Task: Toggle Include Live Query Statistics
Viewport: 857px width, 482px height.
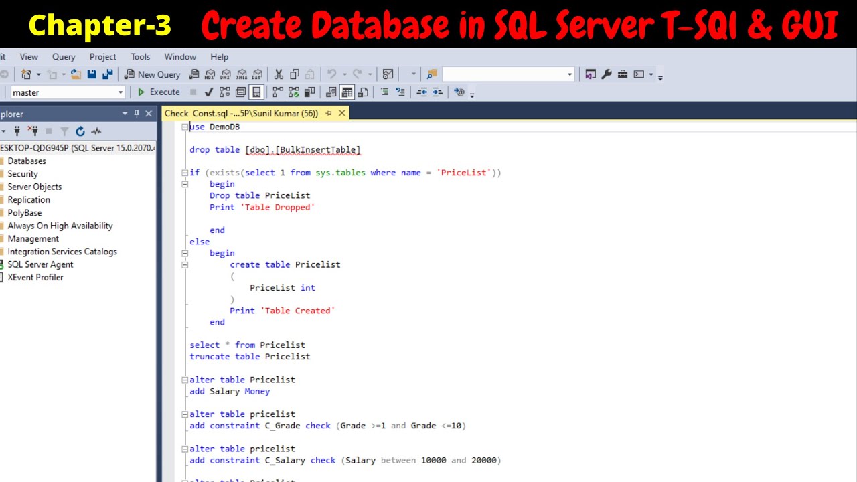Action: tap(294, 92)
